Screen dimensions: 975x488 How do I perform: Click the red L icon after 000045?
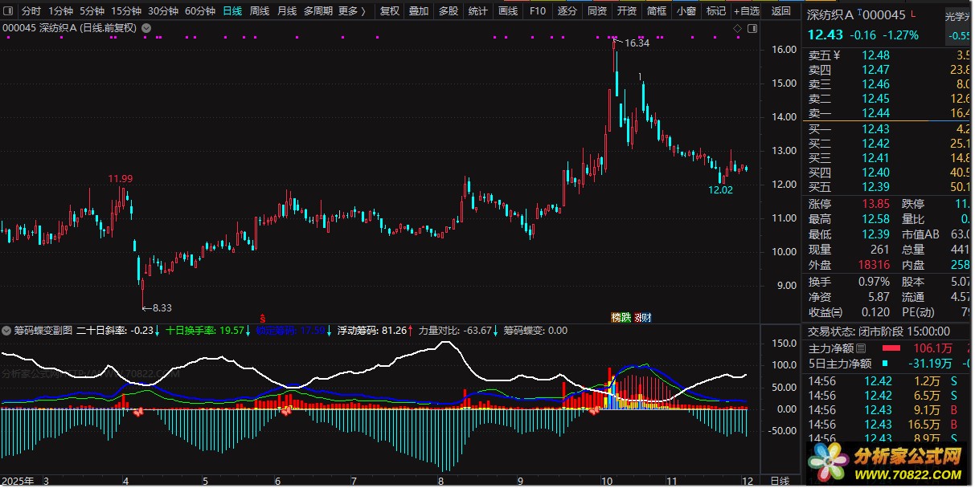pyautogui.click(x=913, y=14)
